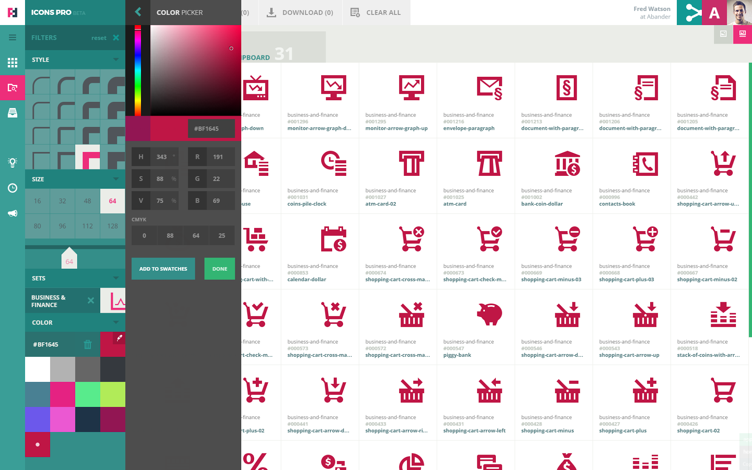Pick the bright green color swatch
Image resolution: width=752 pixels, height=470 pixels.
(88, 394)
